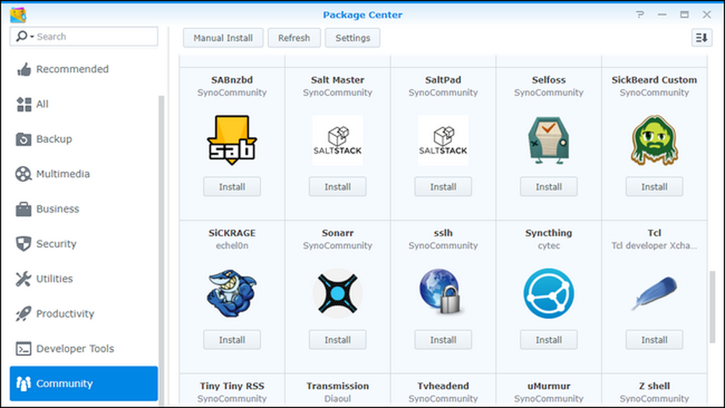Install the sslh package
Viewport: 725px width, 408px height.
(x=443, y=340)
